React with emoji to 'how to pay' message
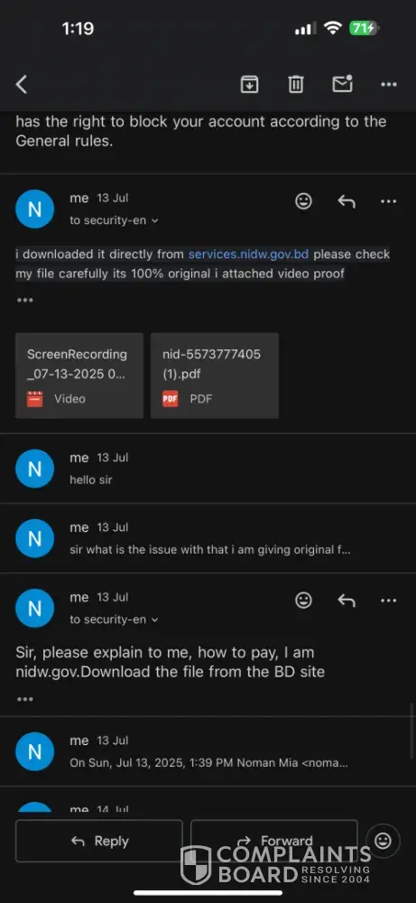Screen dimensions: 416x903 (x=304, y=600)
